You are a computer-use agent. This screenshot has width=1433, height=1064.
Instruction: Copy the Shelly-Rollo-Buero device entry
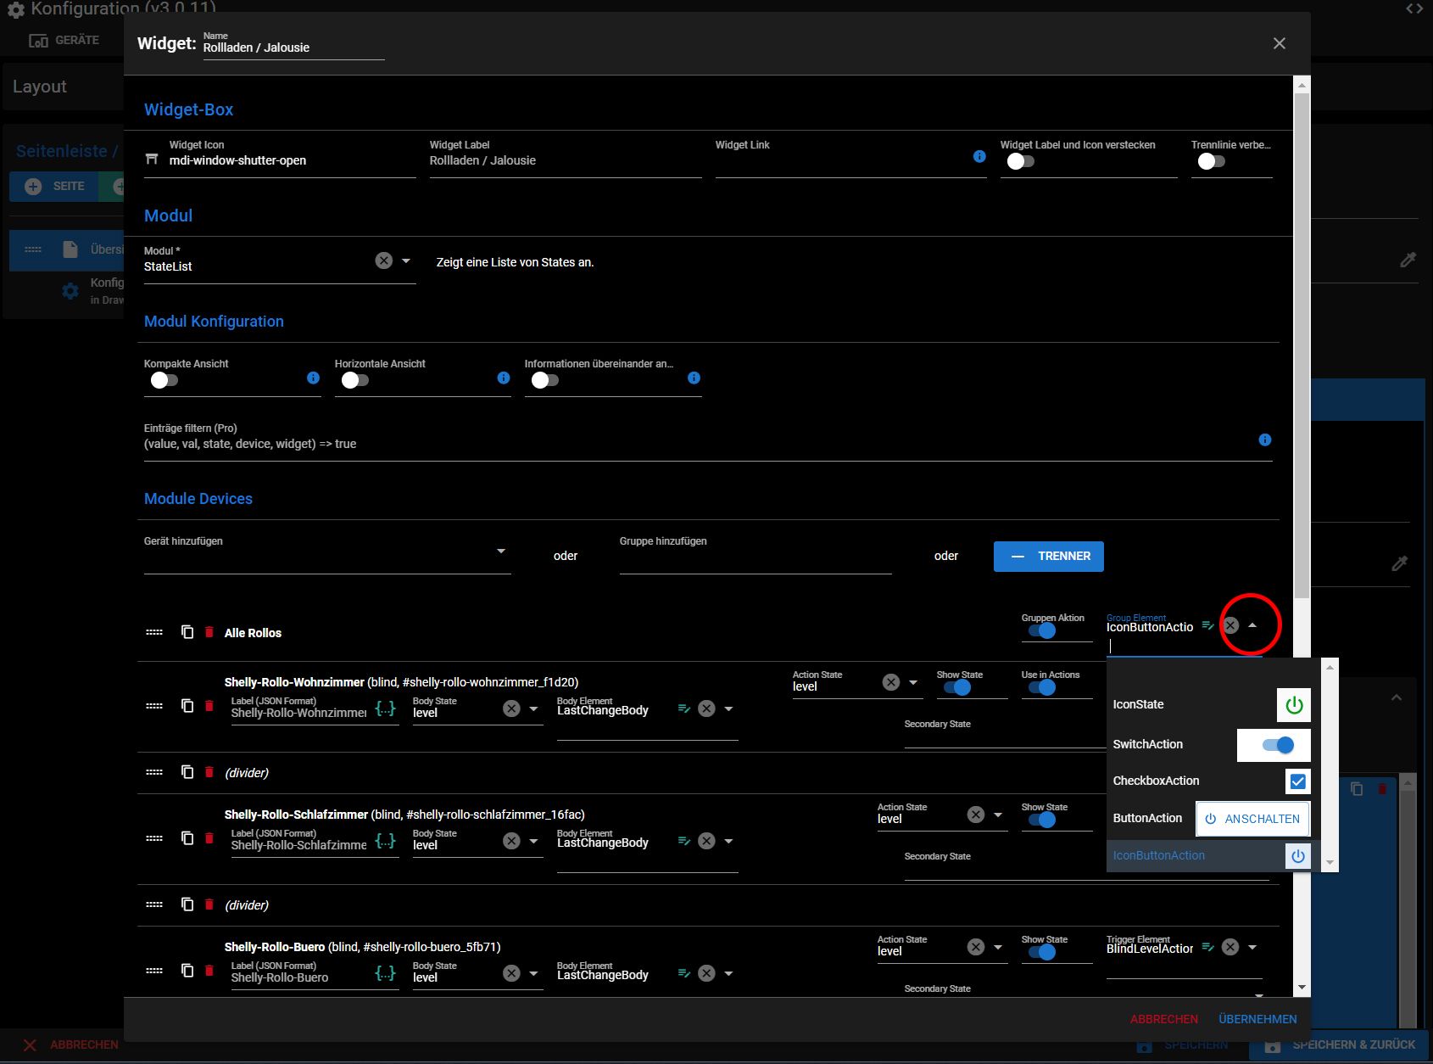point(187,971)
